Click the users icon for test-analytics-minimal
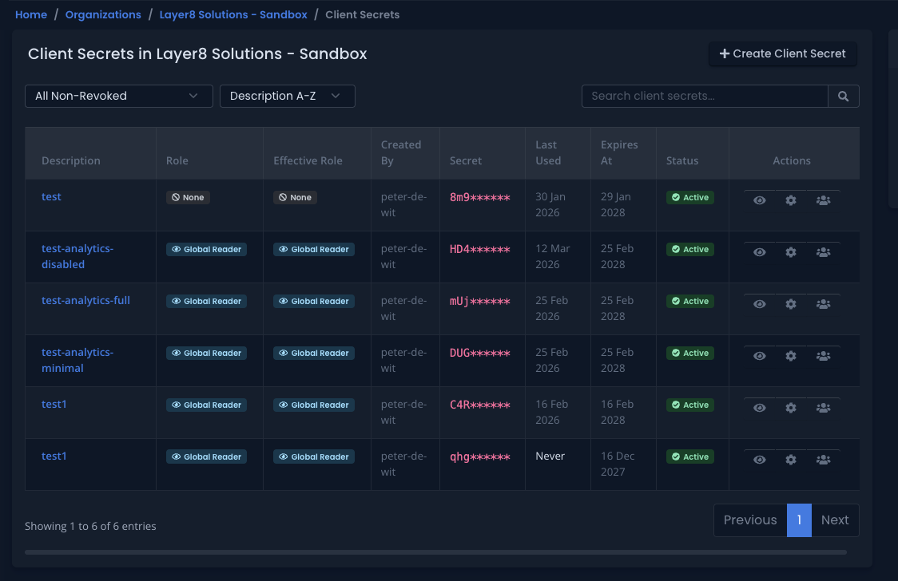 point(823,356)
